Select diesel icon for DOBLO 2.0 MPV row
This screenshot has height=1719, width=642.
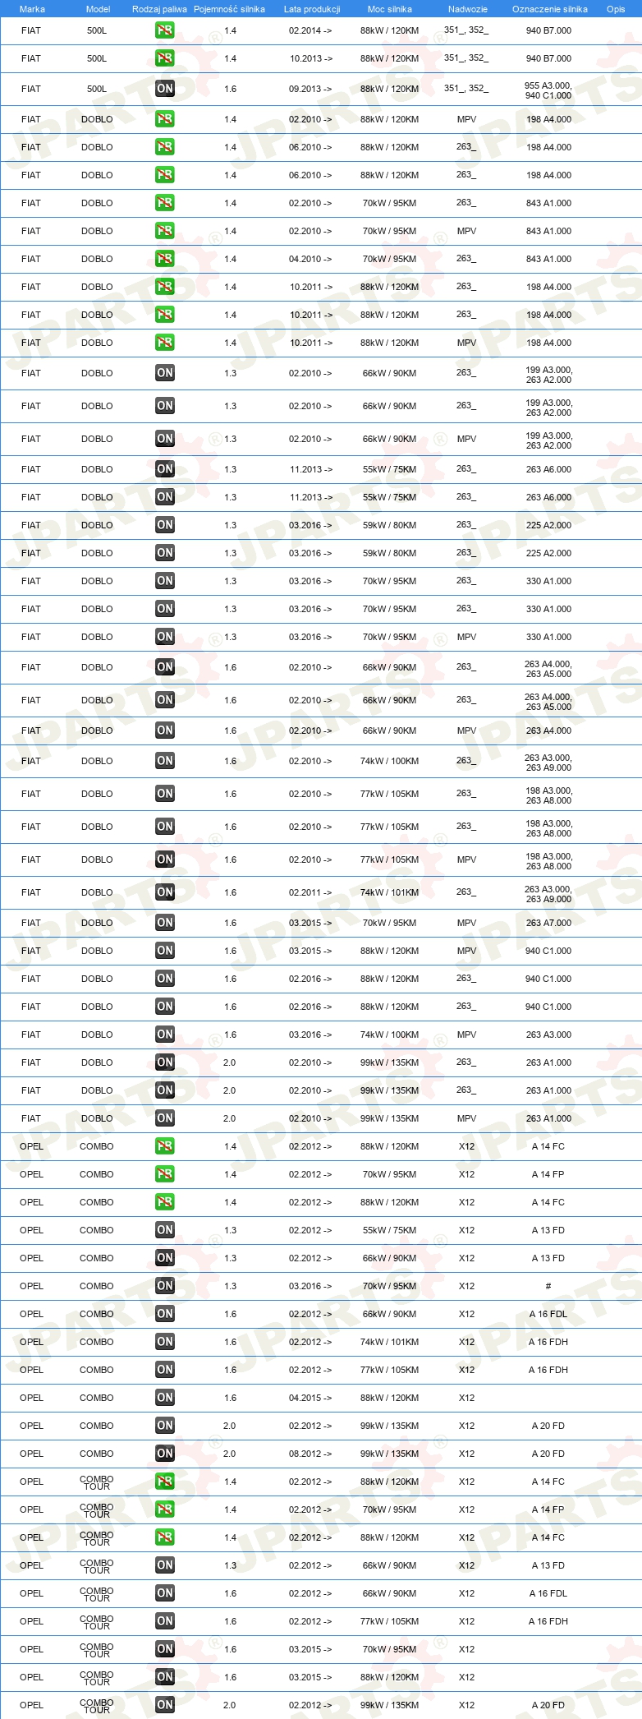[x=165, y=1118]
